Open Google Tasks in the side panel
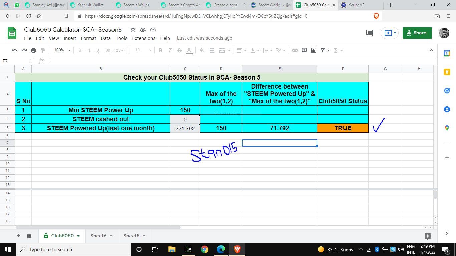 (x=447, y=91)
